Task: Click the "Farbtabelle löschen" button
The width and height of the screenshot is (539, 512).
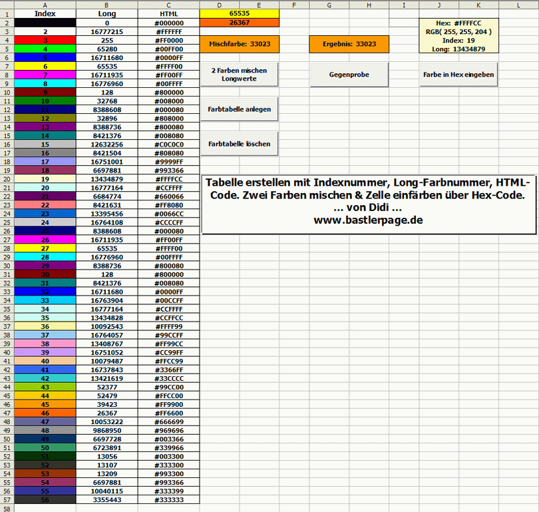Action: 240,144
